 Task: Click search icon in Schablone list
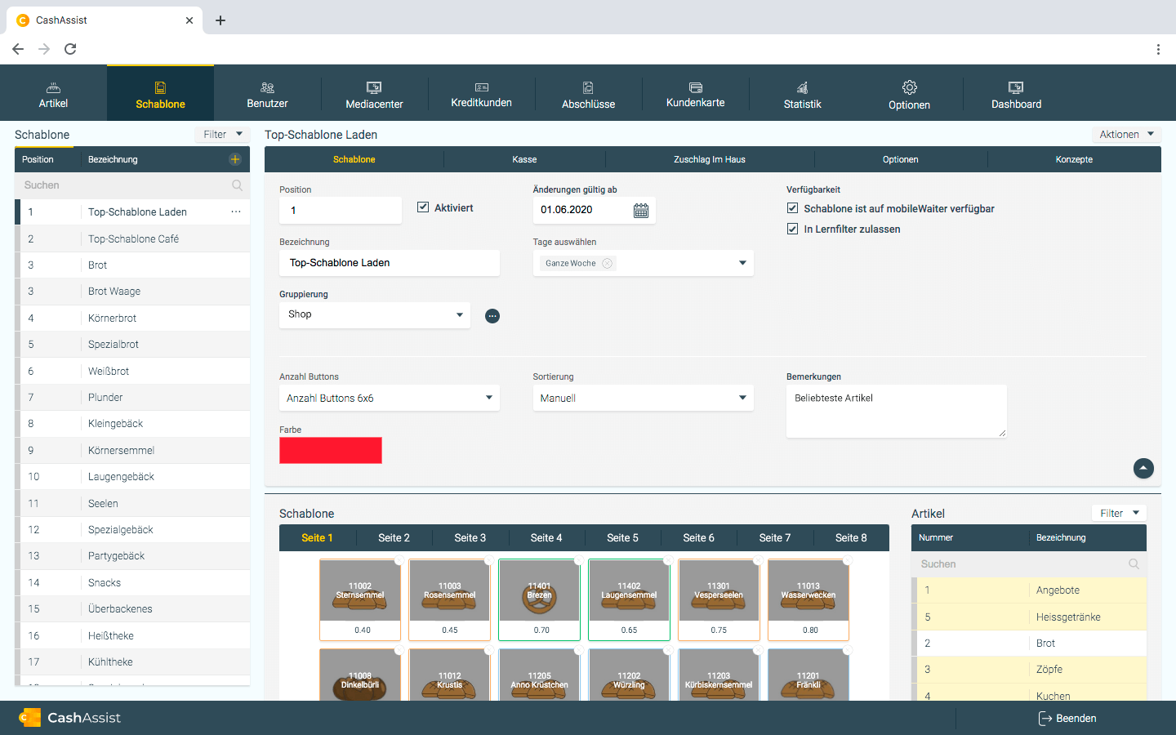coord(237,185)
